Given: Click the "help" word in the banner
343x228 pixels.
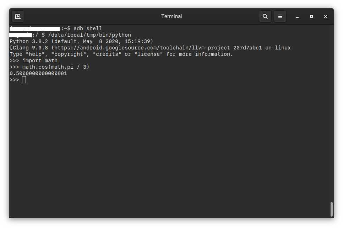Looking at the screenshot, I should pyautogui.click(x=35, y=54).
